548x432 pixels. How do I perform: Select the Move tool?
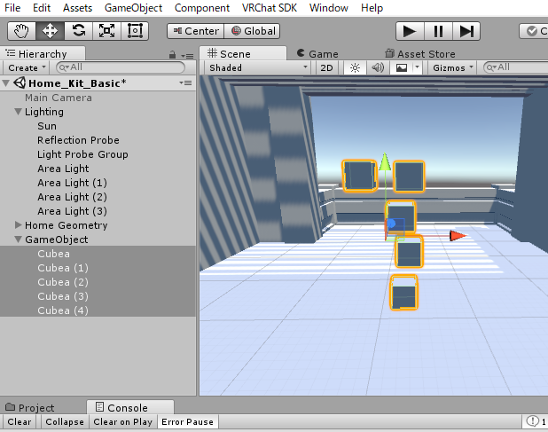tap(50, 31)
